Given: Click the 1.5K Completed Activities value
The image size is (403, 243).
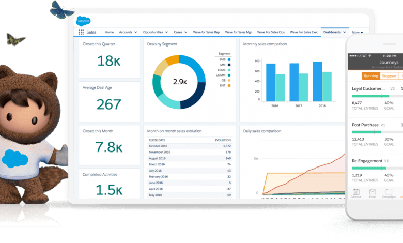Looking at the screenshot, I should (x=109, y=190).
